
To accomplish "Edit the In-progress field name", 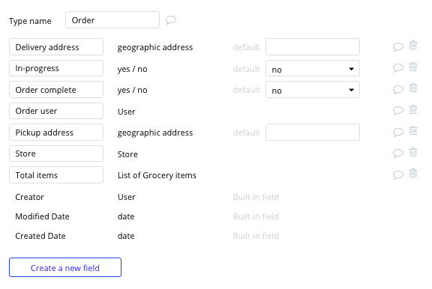I will pos(56,68).
